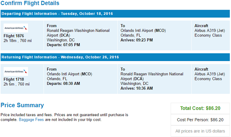Click the Flight 1718 label
Image resolution: width=231 pixels, height=137 pixels.
point(14,80)
